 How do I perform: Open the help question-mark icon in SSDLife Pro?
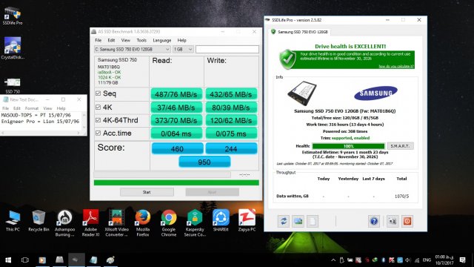tap(374, 221)
